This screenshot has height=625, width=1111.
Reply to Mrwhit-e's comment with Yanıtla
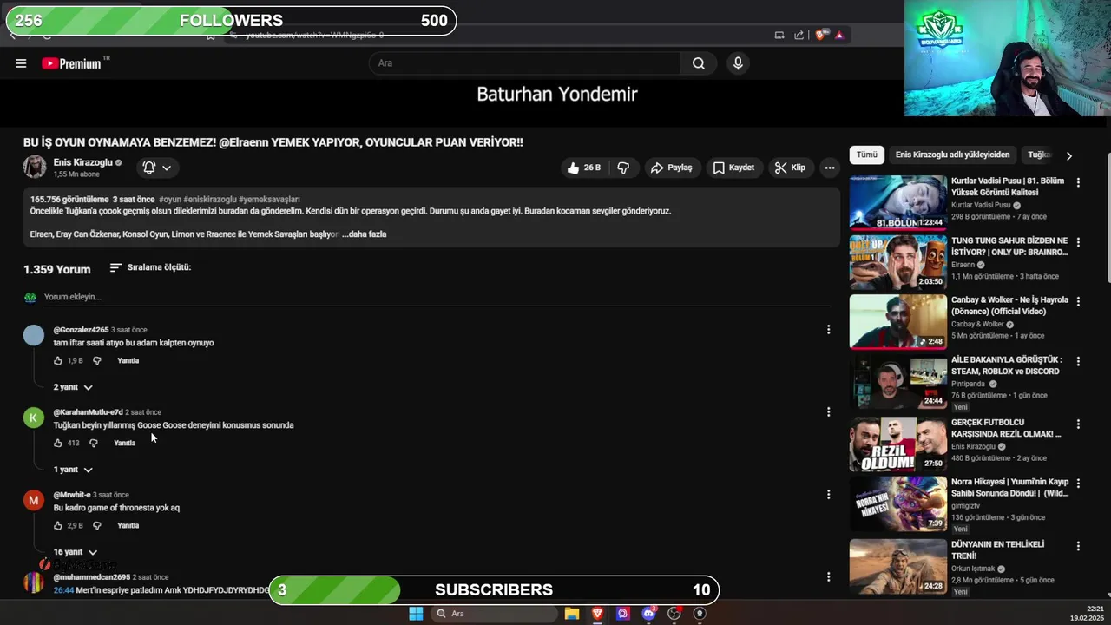tap(128, 525)
